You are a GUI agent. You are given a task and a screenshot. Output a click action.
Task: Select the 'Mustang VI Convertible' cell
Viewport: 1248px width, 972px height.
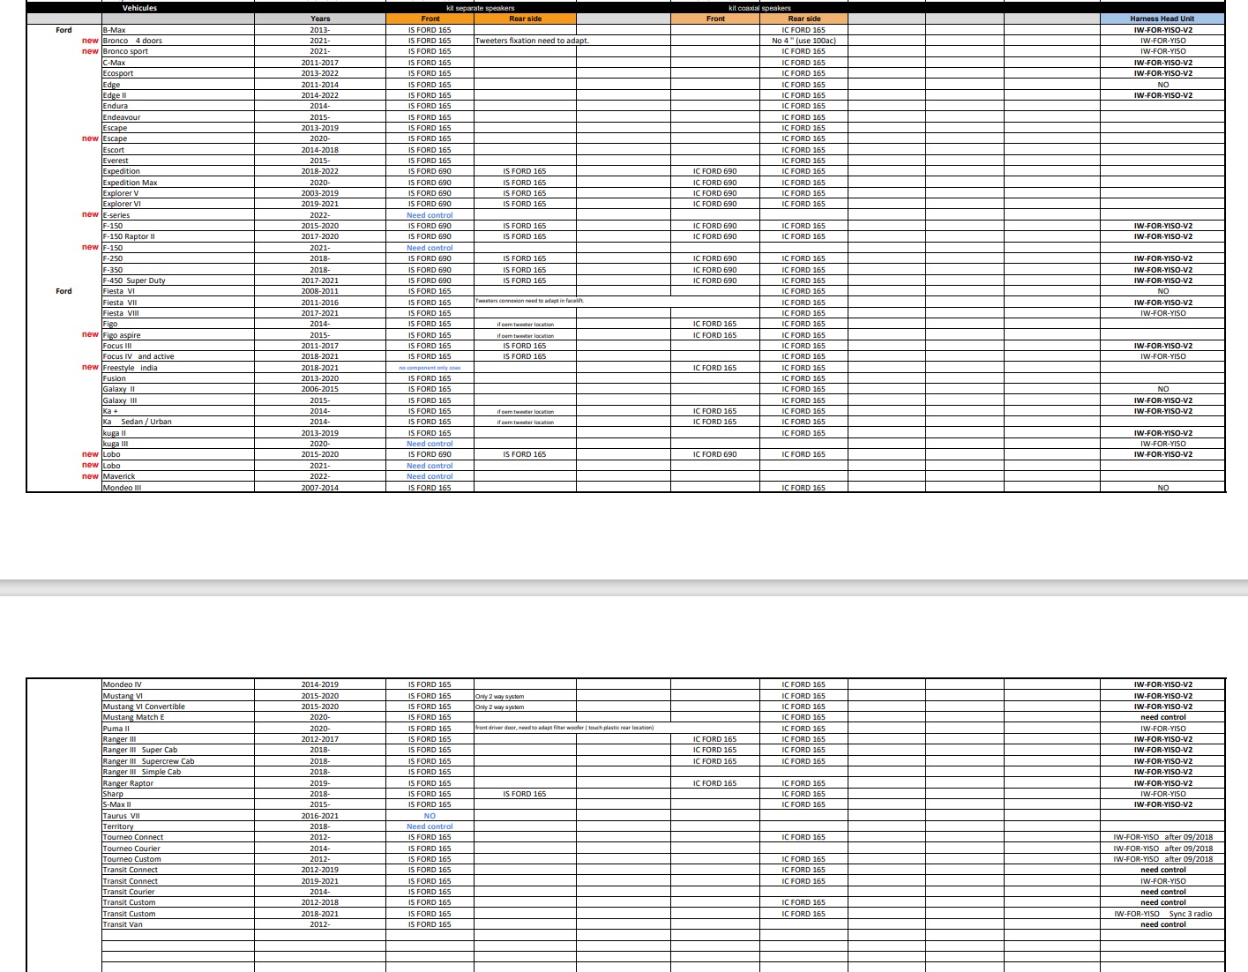178,707
